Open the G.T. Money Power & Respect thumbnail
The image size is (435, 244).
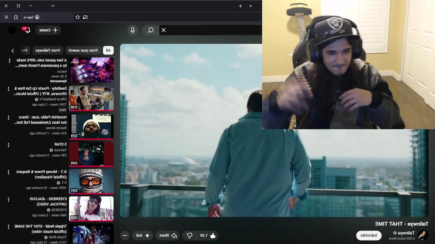point(91,181)
